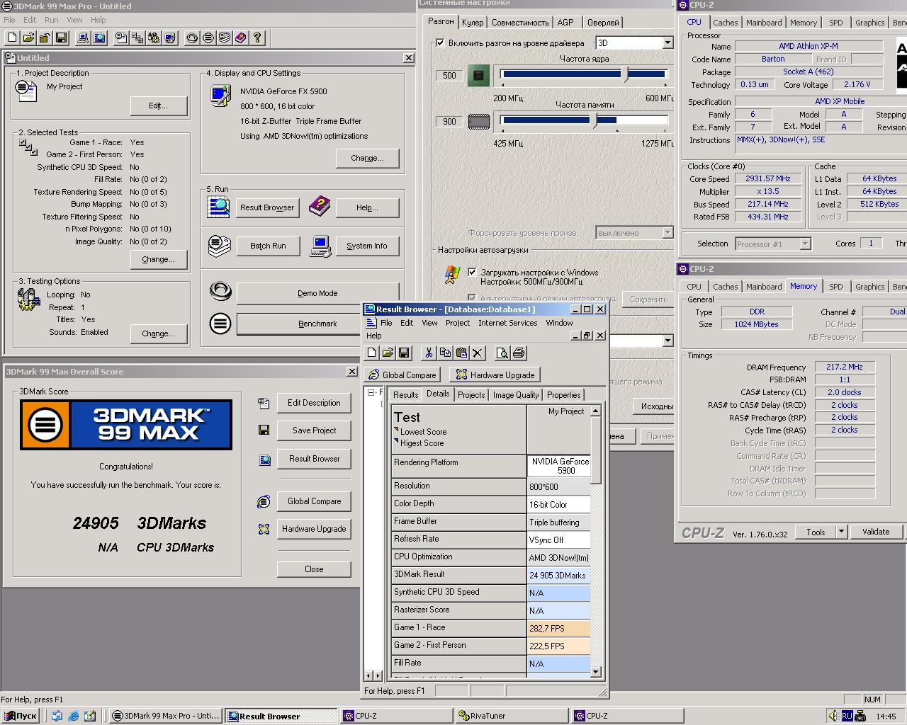Click Delete X icon in Result Browser toolbar
Screen dimensions: 907x725
click(x=478, y=353)
